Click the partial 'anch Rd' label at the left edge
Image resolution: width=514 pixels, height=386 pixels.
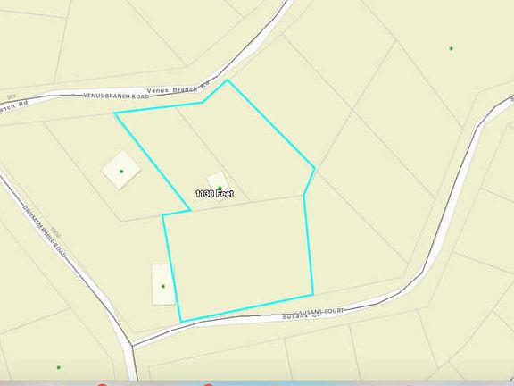[x=13, y=107]
